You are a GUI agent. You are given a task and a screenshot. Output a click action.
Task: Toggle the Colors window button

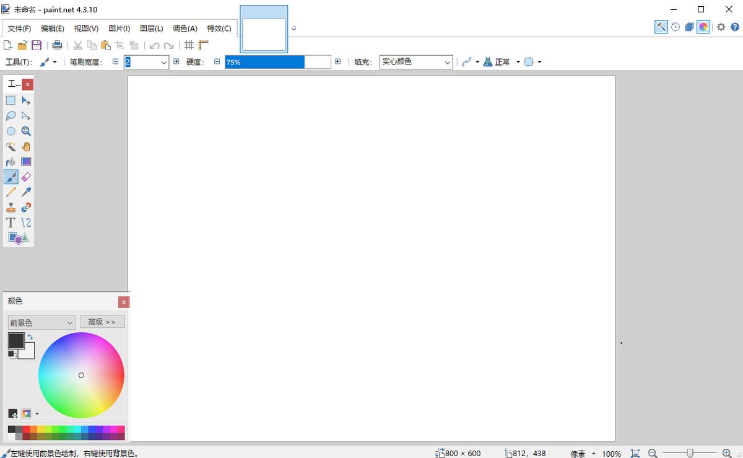(x=703, y=27)
